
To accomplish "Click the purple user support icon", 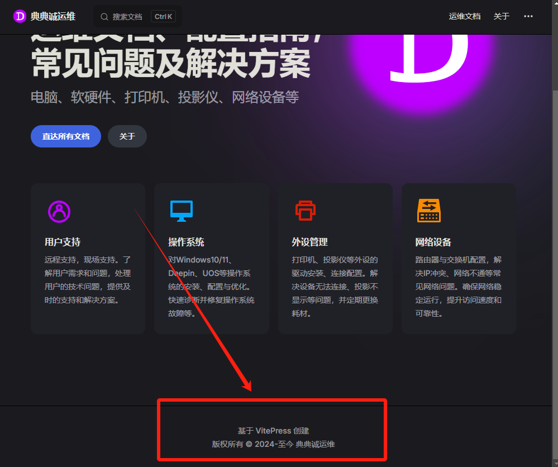I will click(x=59, y=211).
